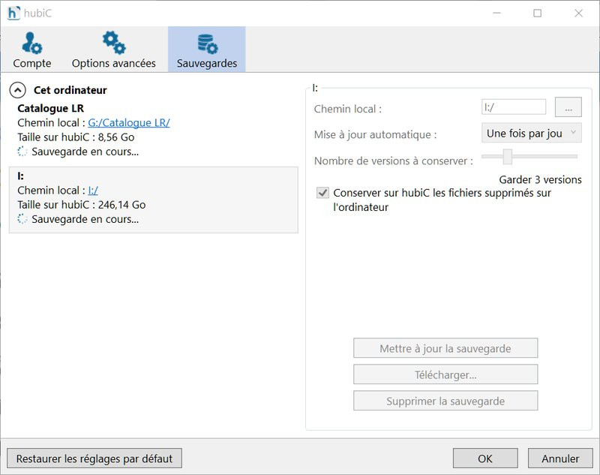Click Supprimer la sauvegarde button
600x475 pixels.
pyautogui.click(x=445, y=401)
